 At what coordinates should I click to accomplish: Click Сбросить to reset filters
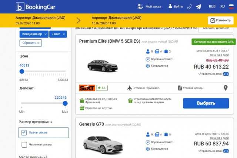pyautogui.click(x=31, y=43)
